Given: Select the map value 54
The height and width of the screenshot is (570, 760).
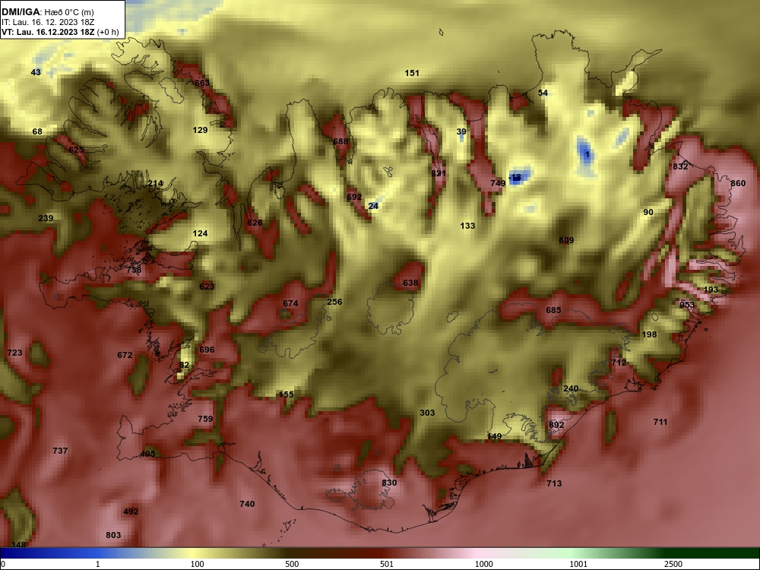Looking at the screenshot, I should point(543,93).
